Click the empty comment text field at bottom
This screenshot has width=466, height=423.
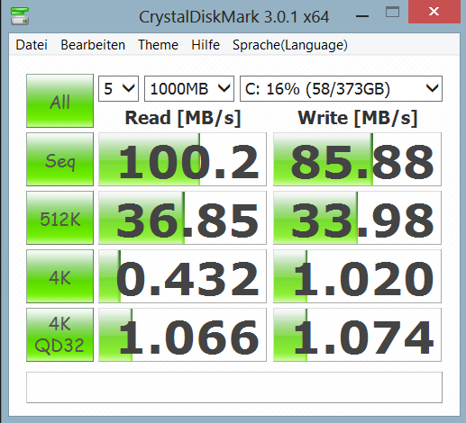234,387
